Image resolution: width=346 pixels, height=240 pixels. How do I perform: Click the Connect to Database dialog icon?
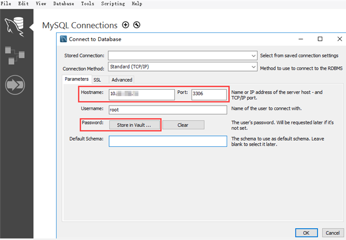click(64, 39)
